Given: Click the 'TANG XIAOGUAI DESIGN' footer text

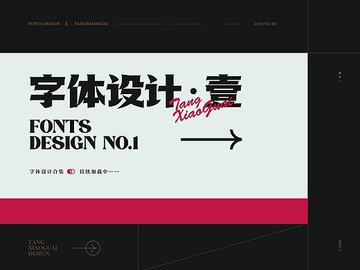Looking at the screenshot, I should pos(43,248).
